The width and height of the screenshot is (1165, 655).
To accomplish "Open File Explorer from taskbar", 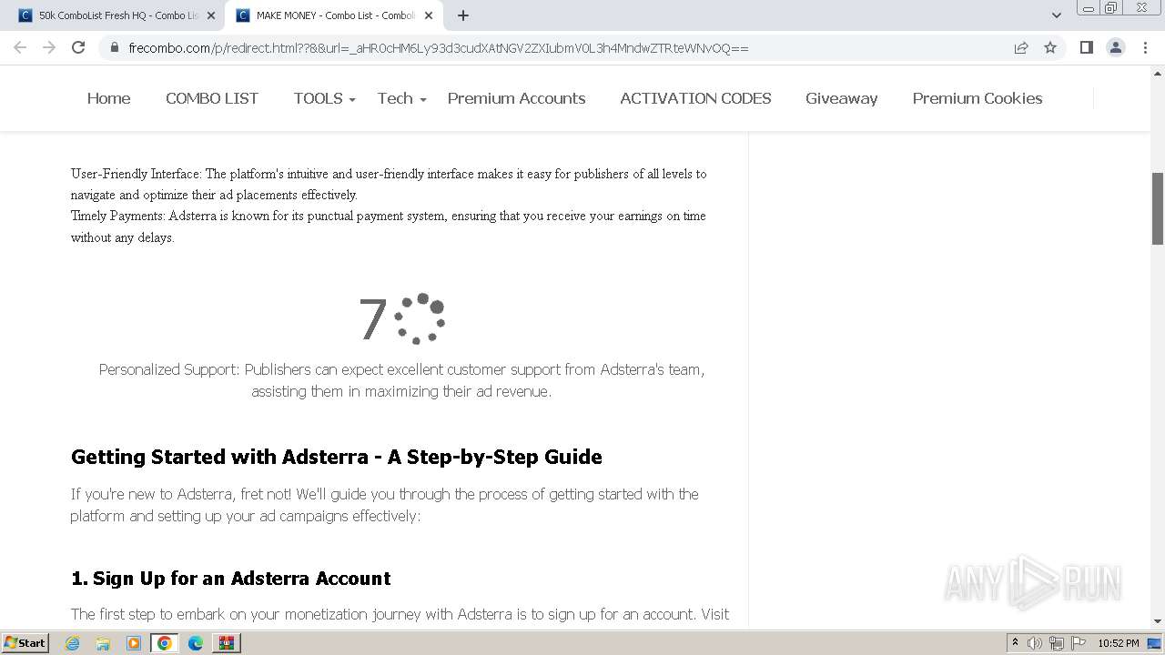I will [103, 643].
